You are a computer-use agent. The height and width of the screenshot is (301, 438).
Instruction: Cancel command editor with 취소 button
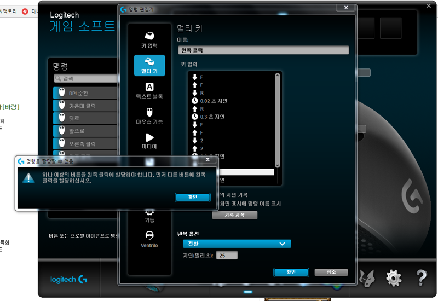[x=331, y=272]
